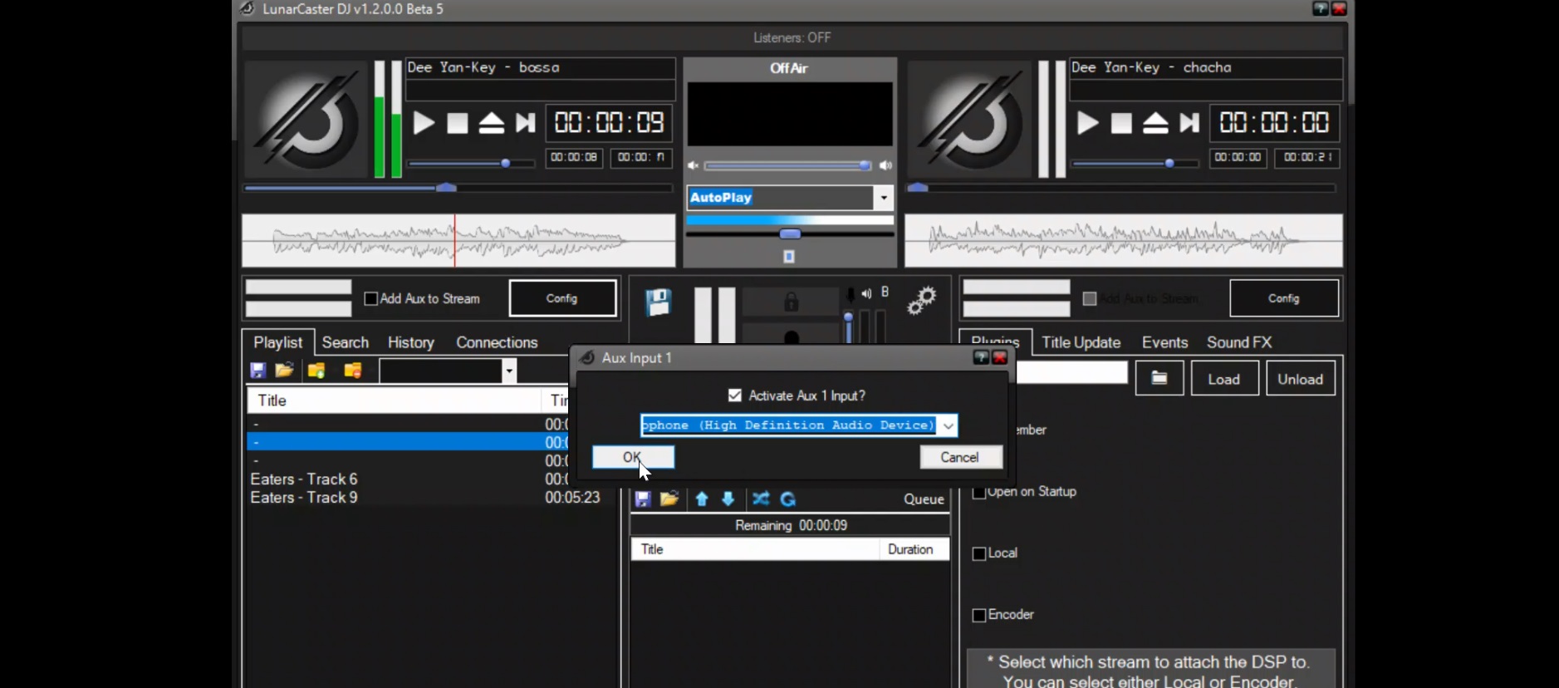Confirm Aux Input dialog with OK
Screen dimensions: 1559x688
(x=633, y=457)
